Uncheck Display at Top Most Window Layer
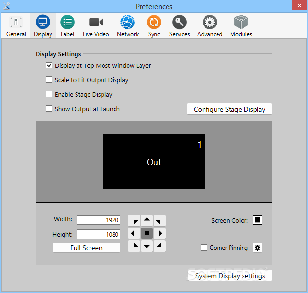This screenshot has height=293, width=308. [49, 65]
